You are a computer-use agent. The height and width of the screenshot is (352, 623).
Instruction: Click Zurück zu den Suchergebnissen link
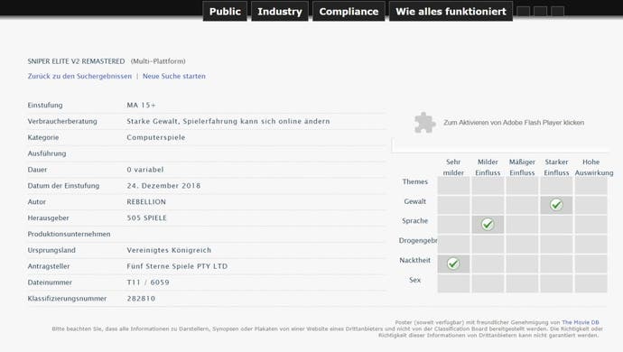[x=79, y=76]
